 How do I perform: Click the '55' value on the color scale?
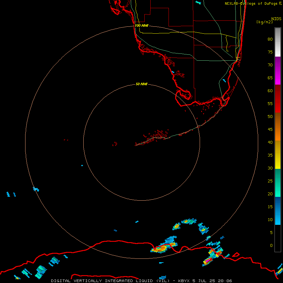pos(270,103)
